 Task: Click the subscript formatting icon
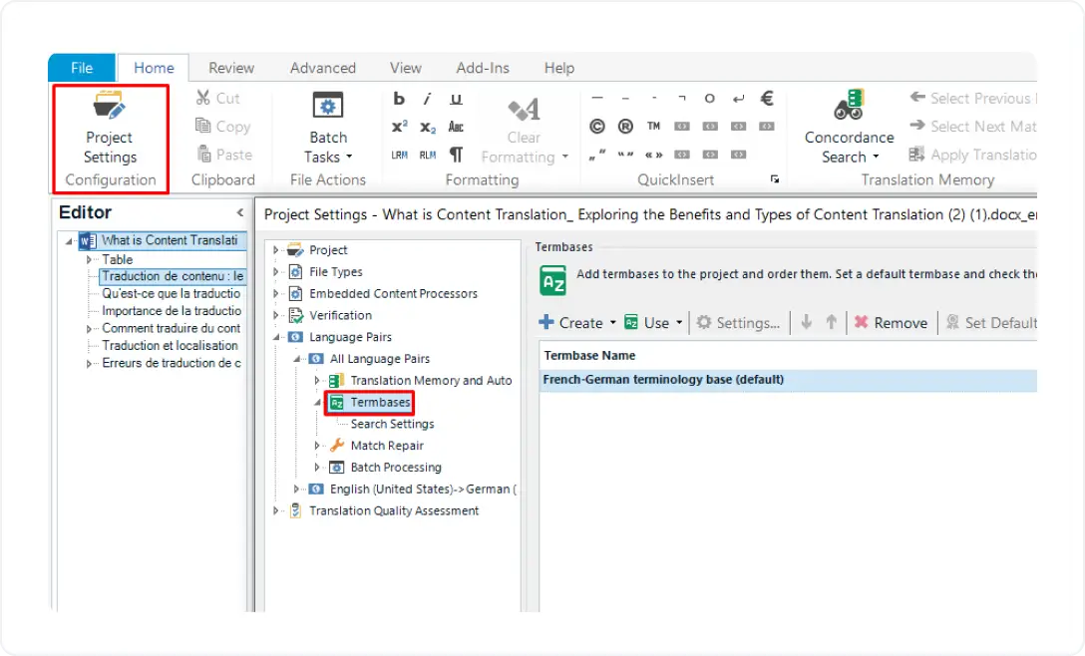coord(427,128)
